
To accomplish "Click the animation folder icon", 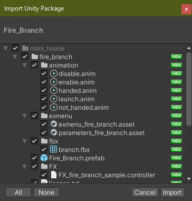I will pyautogui.click(x=44, y=65).
